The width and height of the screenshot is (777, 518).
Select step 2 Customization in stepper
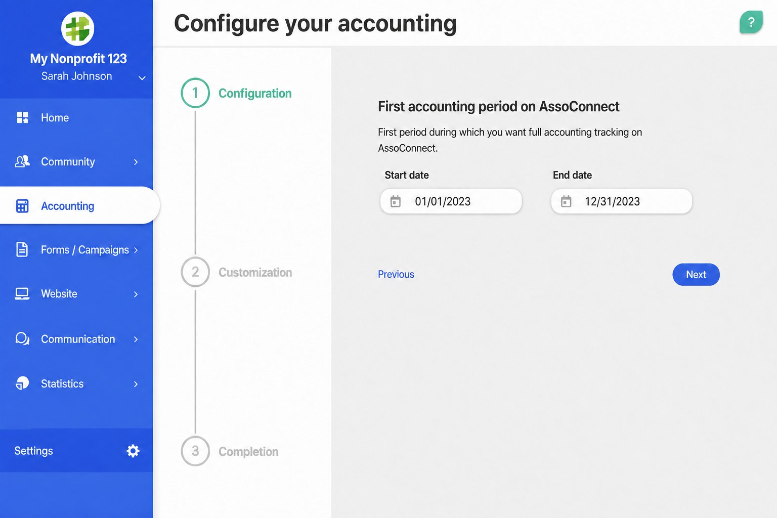236,272
